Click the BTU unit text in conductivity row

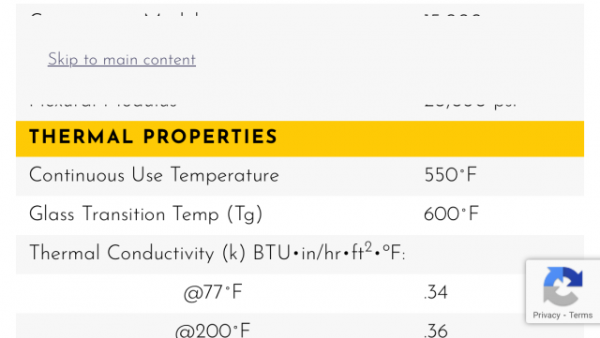[x=272, y=253]
